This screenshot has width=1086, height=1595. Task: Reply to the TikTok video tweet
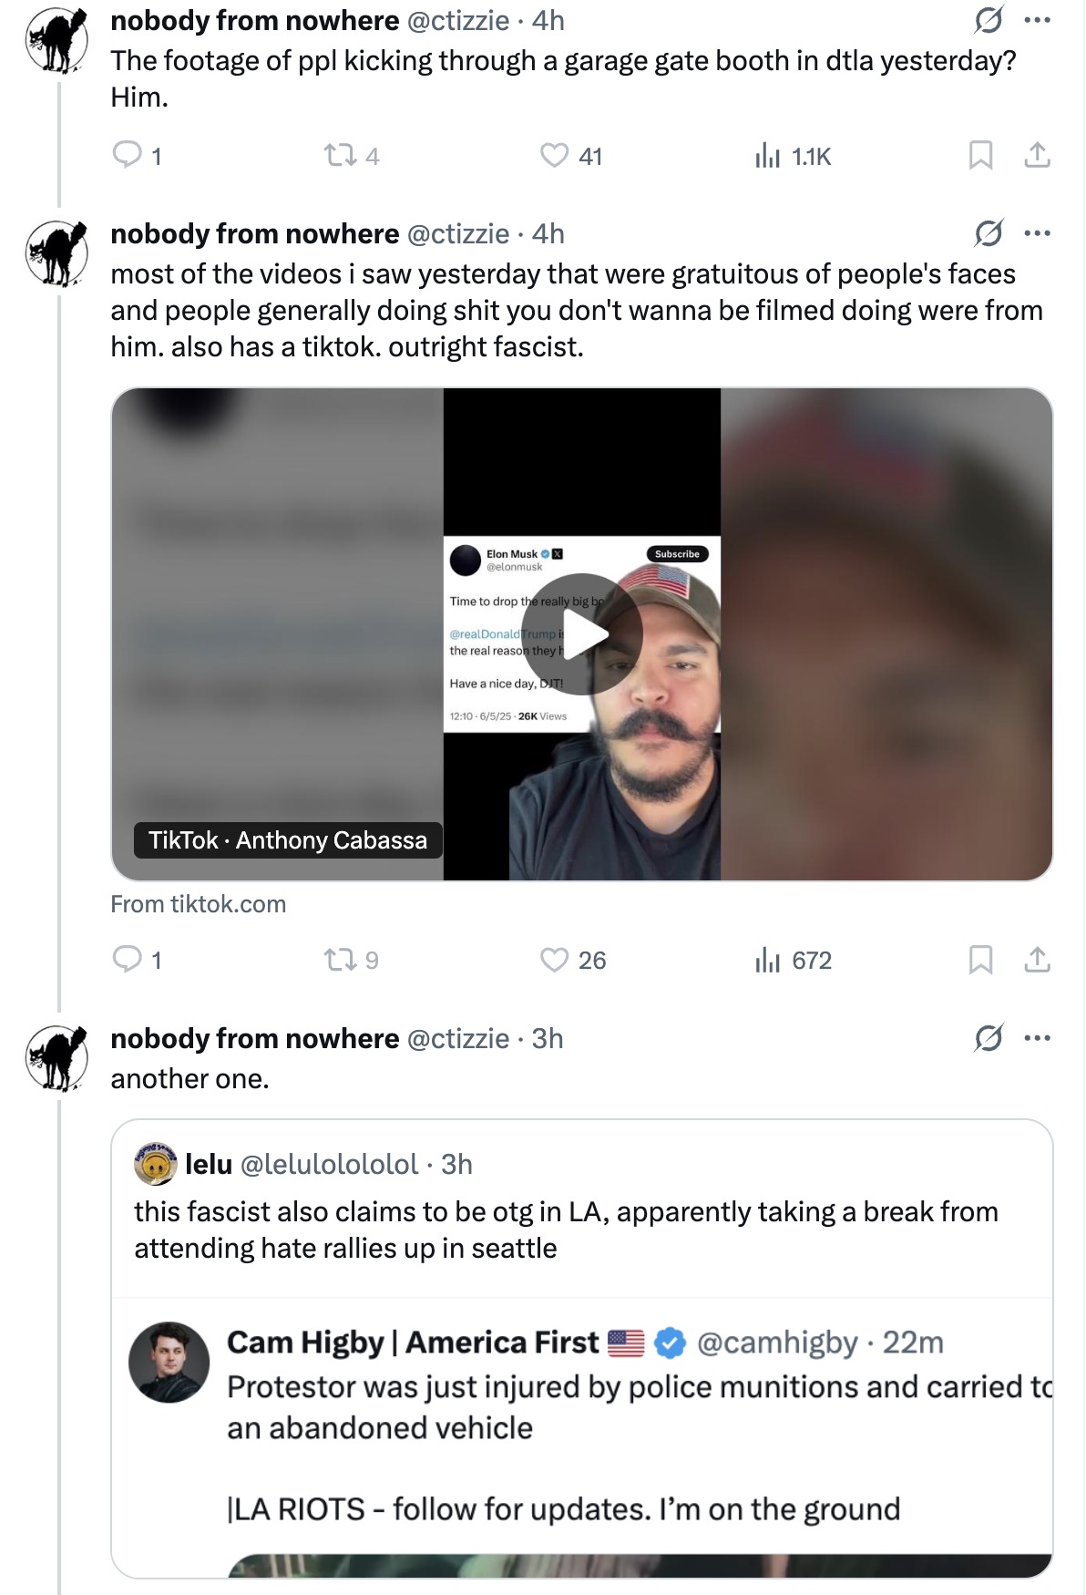coord(127,960)
